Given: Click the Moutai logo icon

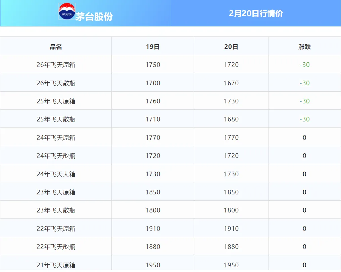Looking at the screenshot, I should pos(67,11).
